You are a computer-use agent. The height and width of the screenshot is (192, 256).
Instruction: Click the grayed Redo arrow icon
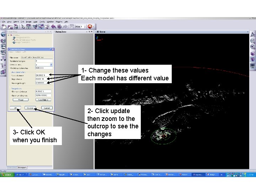click(65, 26)
